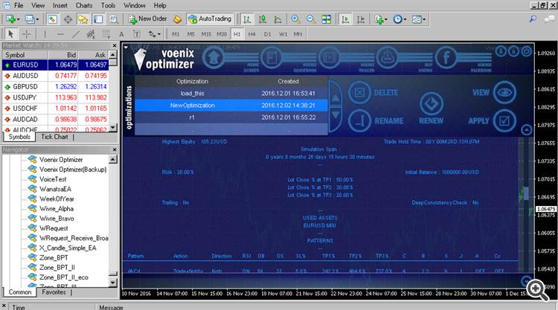
Task: Toggle chart Auto Scroll
Action: pyautogui.click(x=344, y=19)
